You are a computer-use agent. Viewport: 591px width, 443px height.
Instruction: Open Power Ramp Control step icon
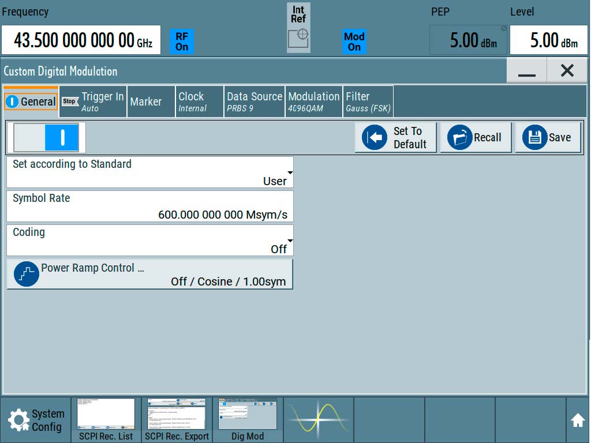pos(27,275)
